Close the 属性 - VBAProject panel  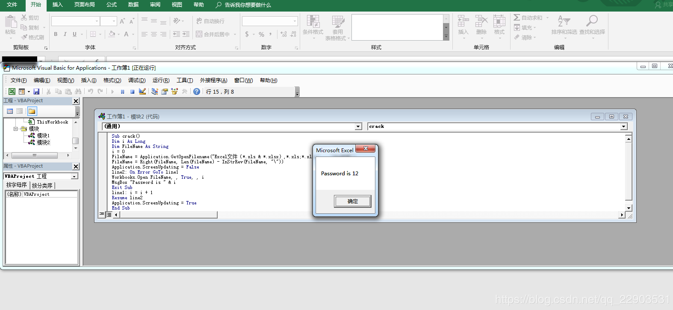coord(76,166)
